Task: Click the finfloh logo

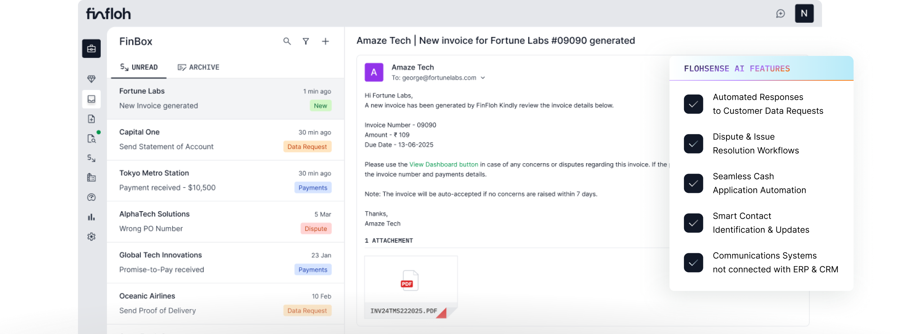Action: point(108,13)
